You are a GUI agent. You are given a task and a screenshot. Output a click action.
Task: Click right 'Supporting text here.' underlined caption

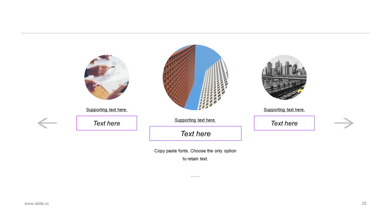284,110
